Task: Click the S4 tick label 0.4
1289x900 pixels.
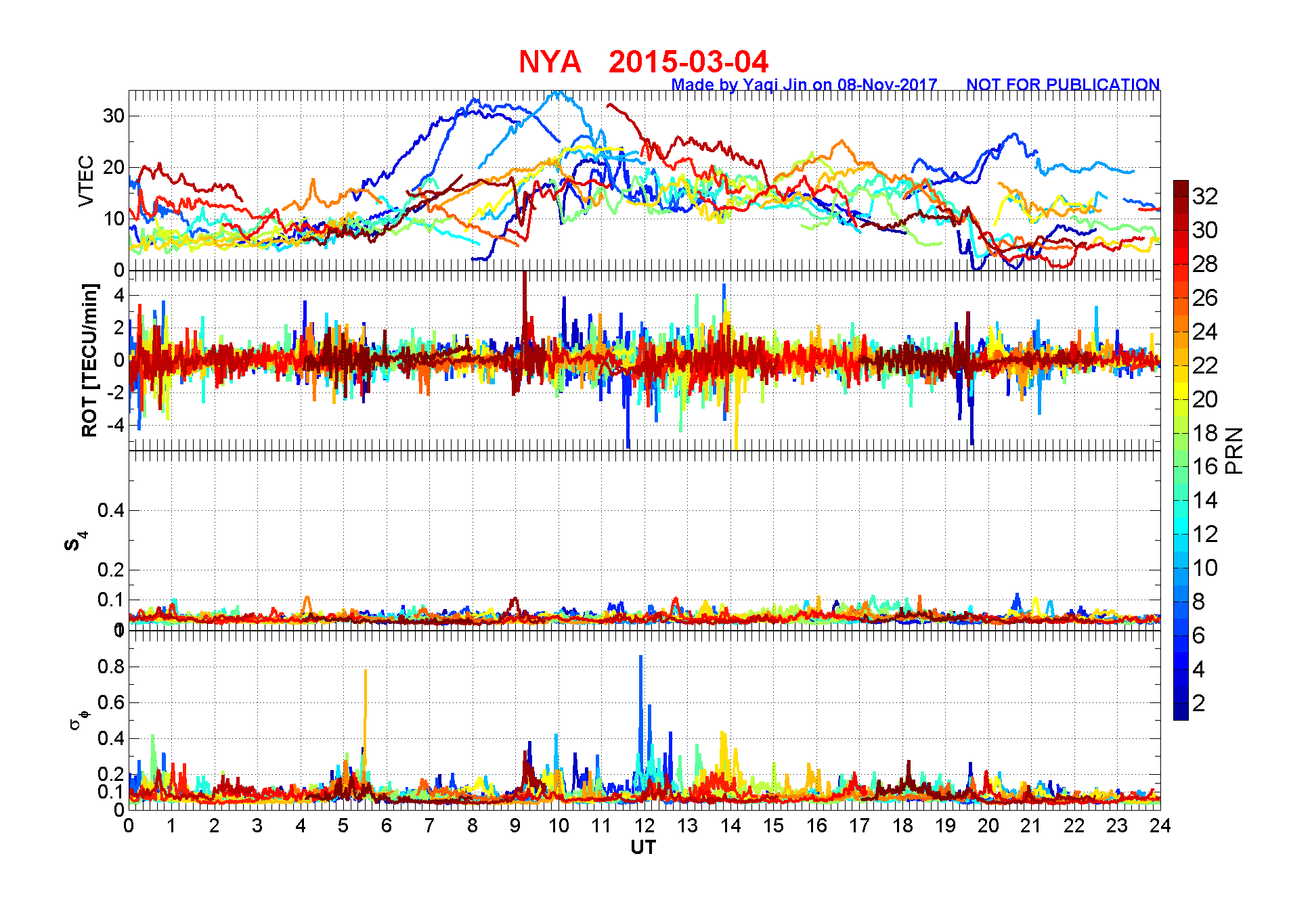Action: (111, 510)
